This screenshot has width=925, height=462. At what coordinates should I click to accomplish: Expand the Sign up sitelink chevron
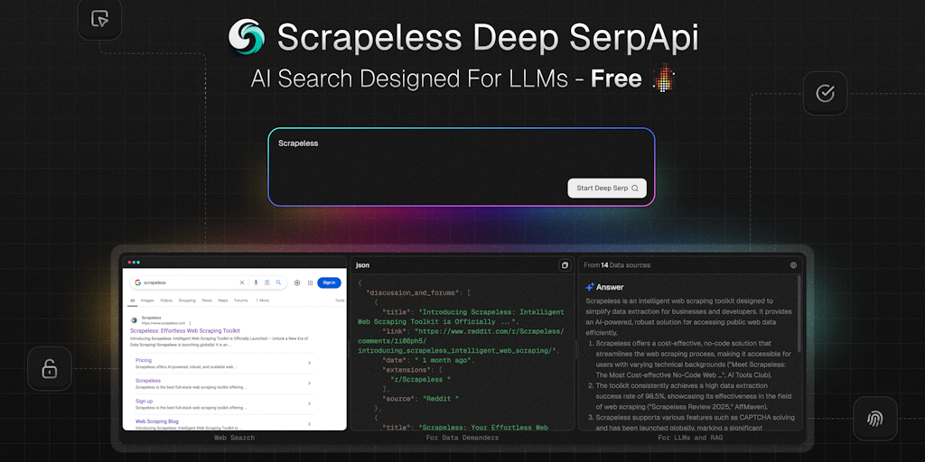(x=309, y=403)
